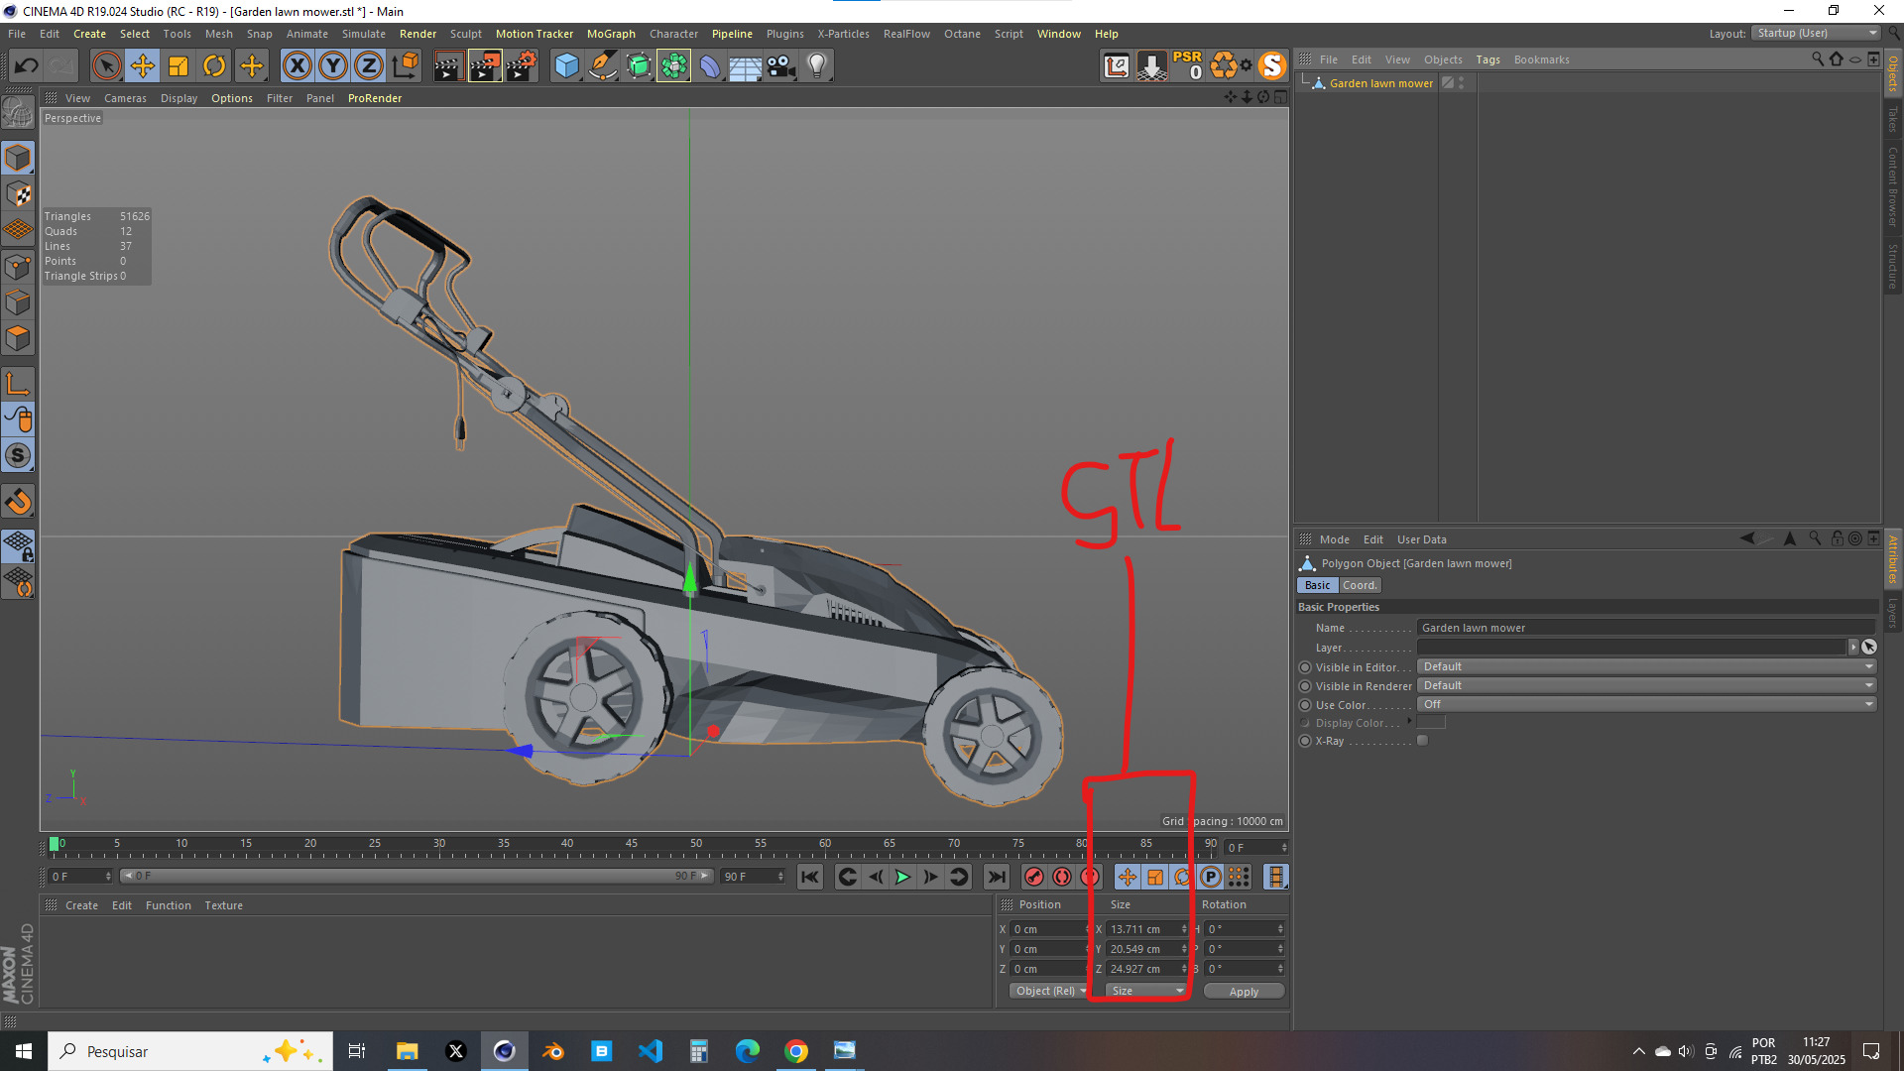Switch to the Coord. tab
The width and height of the screenshot is (1904, 1071).
1360,585
